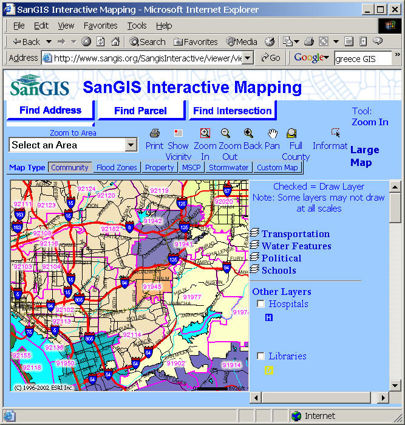Image resolution: width=405 pixels, height=425 pixels.
Task: Open the Edit menu
Action: (41, 26)
